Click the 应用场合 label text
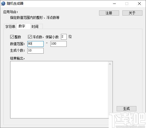 coord(10,12)
